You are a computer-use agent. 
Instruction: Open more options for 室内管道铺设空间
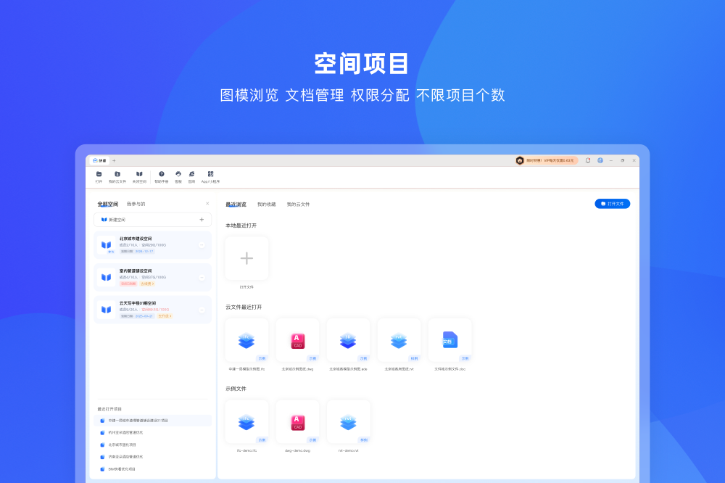(202, 278)
